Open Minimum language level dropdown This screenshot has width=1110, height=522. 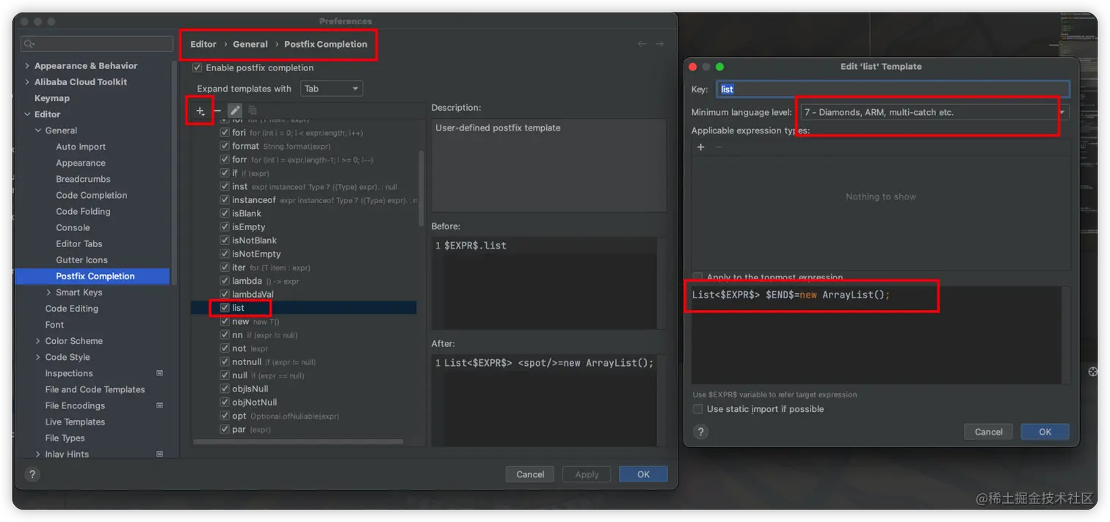tap(935, 112)
